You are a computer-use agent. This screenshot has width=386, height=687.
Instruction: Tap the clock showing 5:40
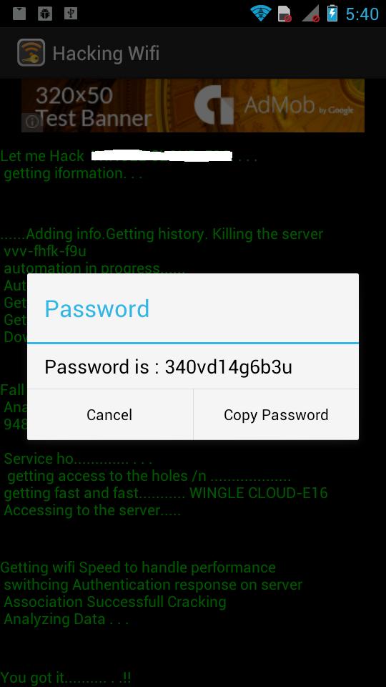362,14
